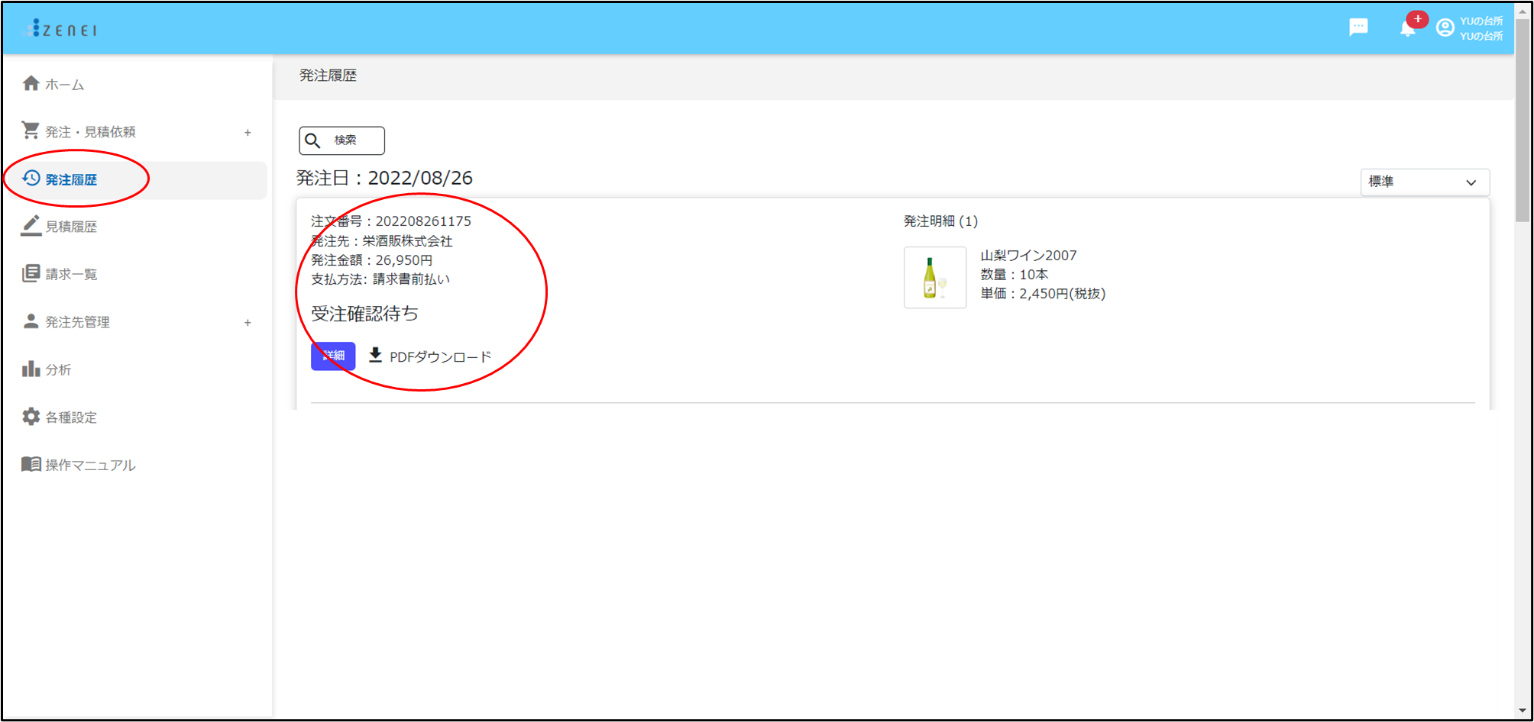Click 受注確認待ち status text

364,313
